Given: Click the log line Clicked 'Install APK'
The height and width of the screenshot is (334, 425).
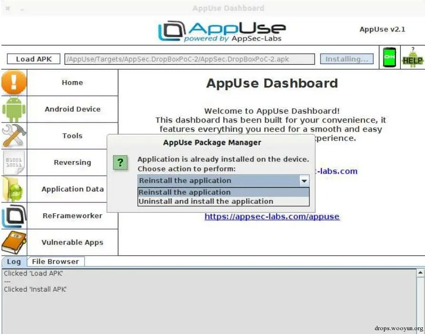Looking at the screenshot, I should (x=35, y=289).
